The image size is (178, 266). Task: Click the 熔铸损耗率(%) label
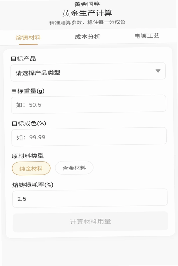[x=33, y=185]
